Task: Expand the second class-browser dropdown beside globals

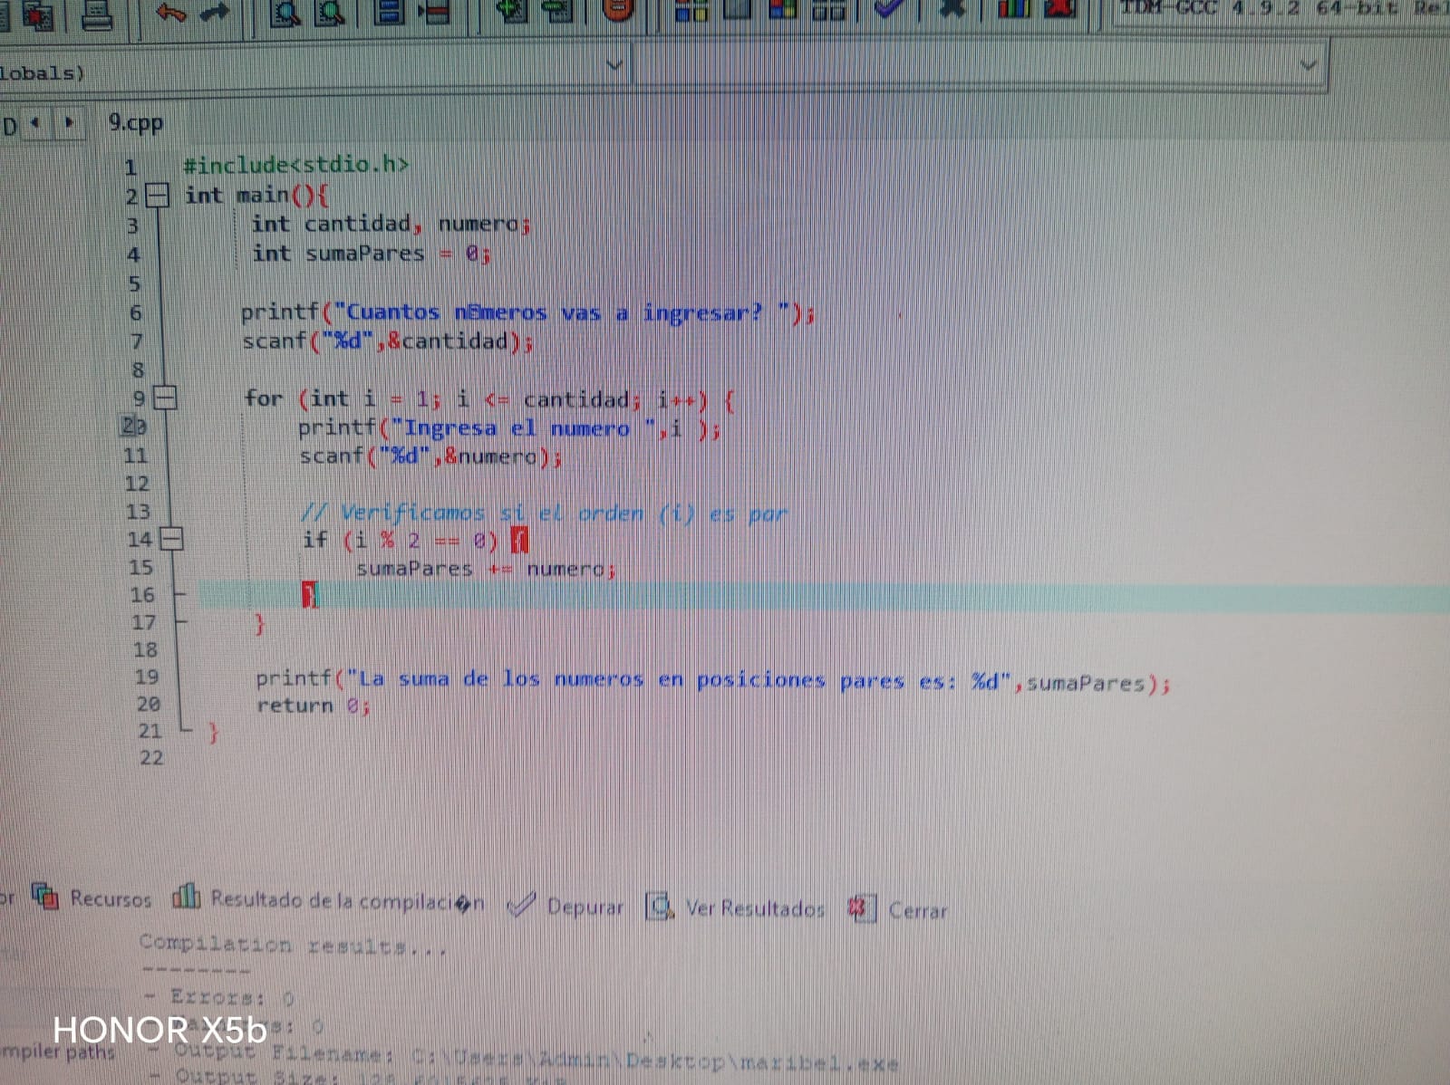Action: pos(1307,66)
